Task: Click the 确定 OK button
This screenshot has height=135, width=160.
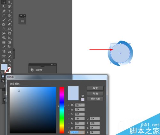Action: [x=95, y=88]
